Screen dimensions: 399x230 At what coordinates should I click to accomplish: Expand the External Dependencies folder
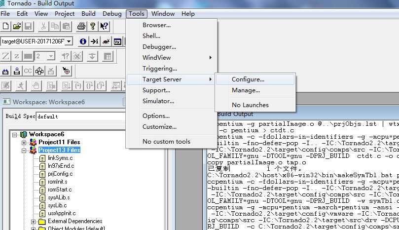click(x=34, y=222)
